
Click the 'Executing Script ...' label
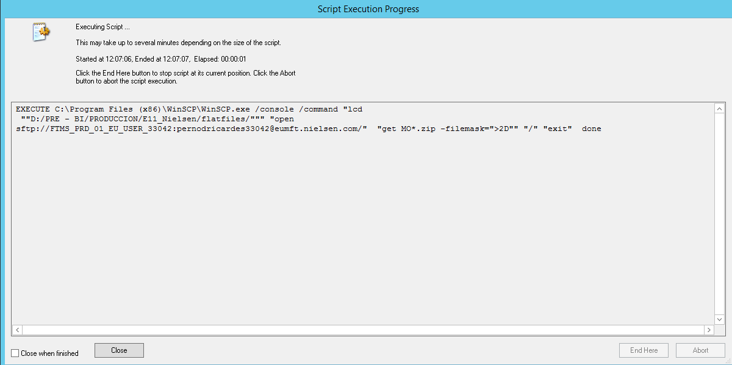102,27
